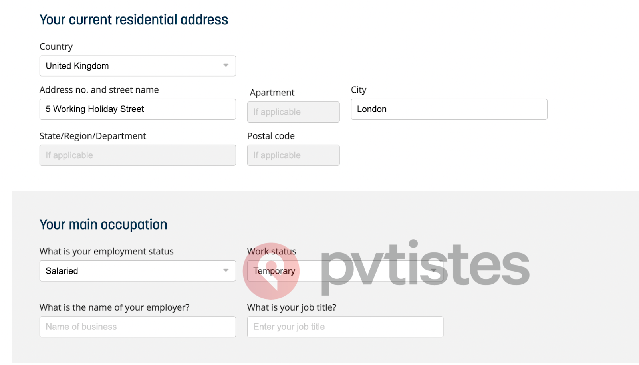Click the 'What is the name of your employer?' label

tap(114, 307)
